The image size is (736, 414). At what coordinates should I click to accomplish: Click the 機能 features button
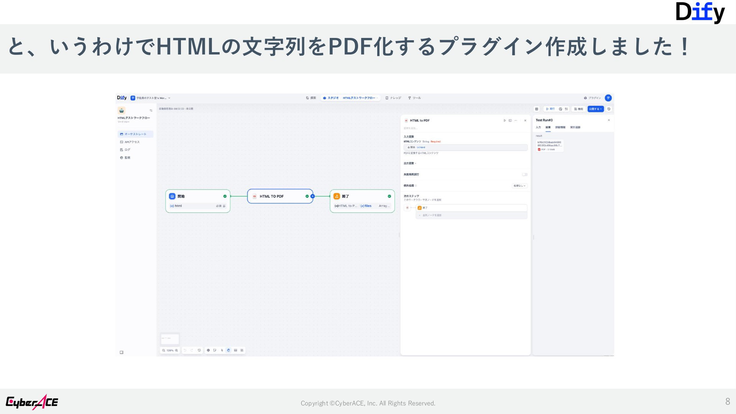coord(578,109)
